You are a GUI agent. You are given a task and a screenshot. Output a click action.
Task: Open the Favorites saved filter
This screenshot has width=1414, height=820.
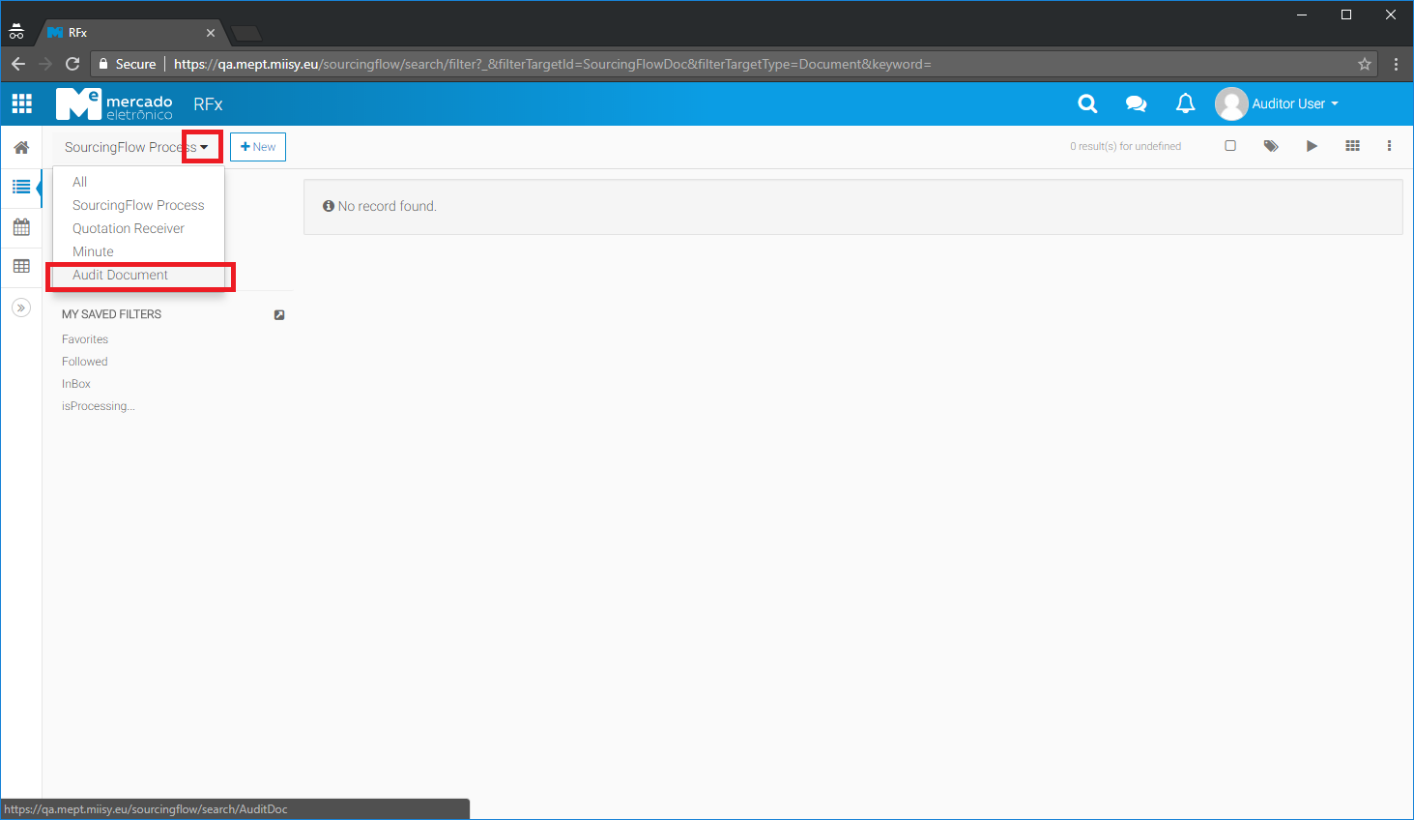click(x=85, y=339)
